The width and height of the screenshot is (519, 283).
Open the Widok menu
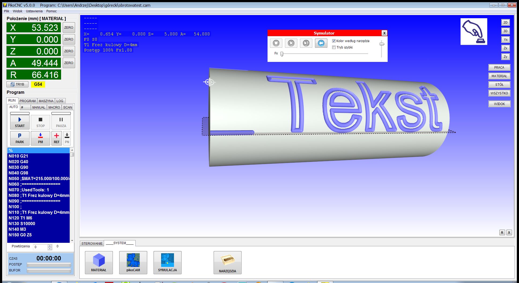18,11
